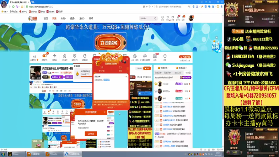279x157 pixels.
Task: Open 鱼吧 in Douyu navigation
Action: pos(91,18)
